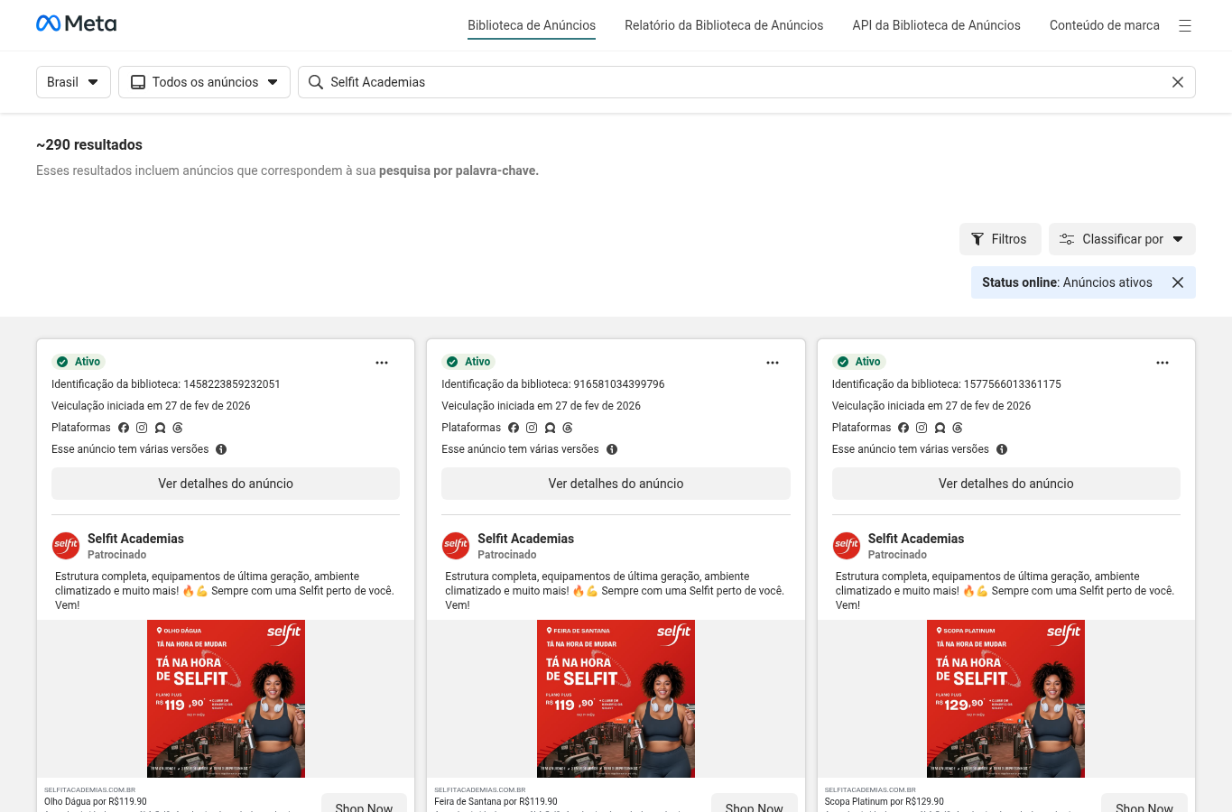Open the three-dot menu on ad 1458223859232051

click(x=382, y=363)
